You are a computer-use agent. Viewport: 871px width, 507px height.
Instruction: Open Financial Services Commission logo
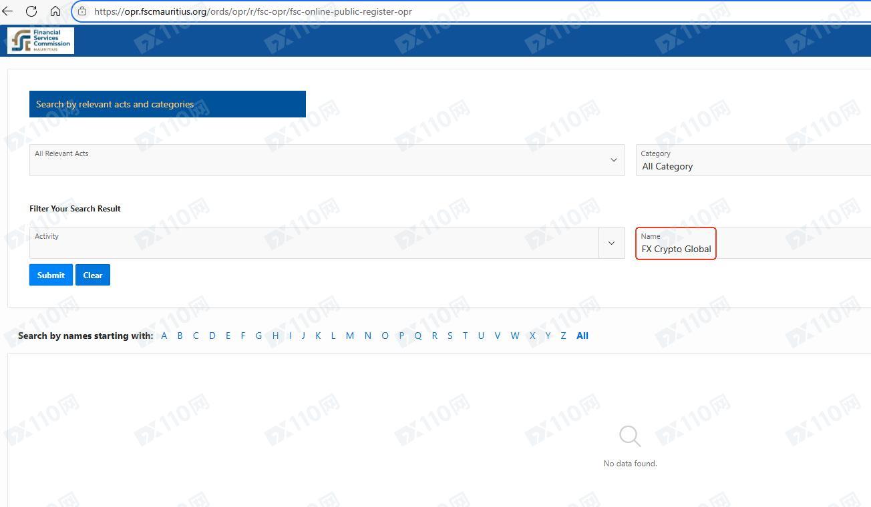41,40
